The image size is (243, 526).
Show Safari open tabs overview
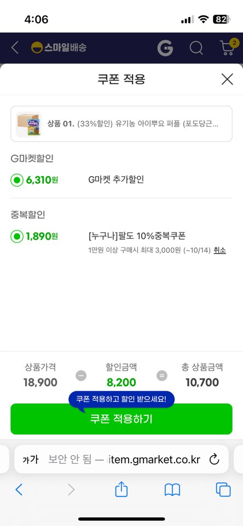(223, 489)
